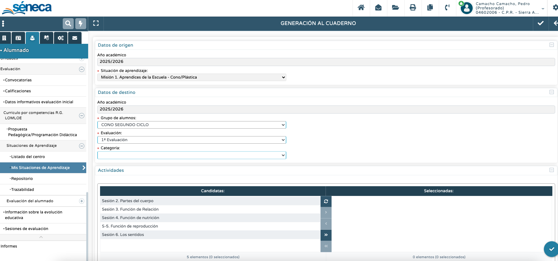Refresh the candidate activities list
The width and height of the screenshot is (558, 261).
click(326, 201)
